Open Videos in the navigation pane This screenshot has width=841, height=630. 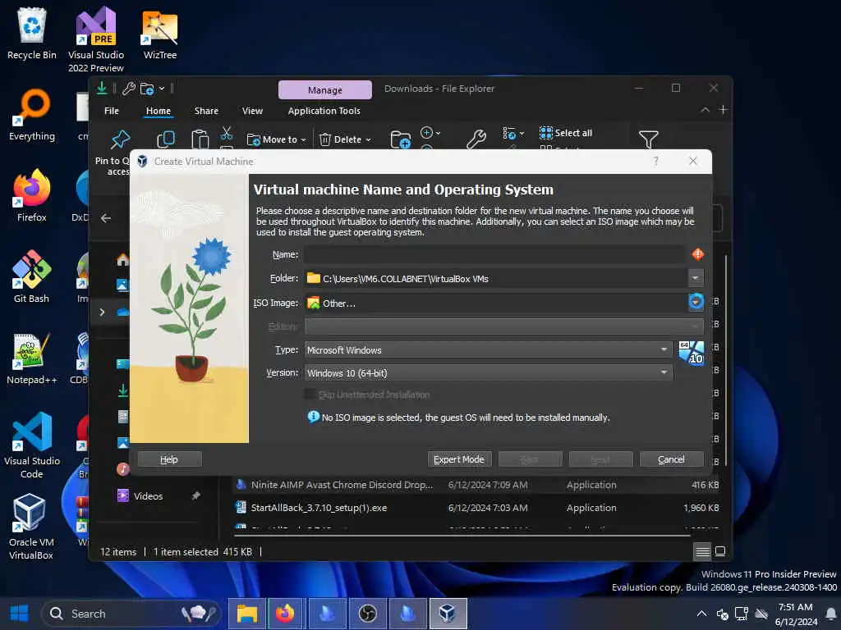tap(148, 496)
